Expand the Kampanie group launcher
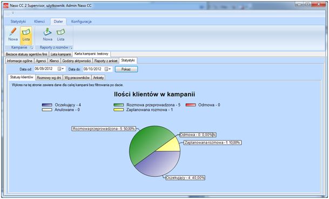 click(31, 48)
